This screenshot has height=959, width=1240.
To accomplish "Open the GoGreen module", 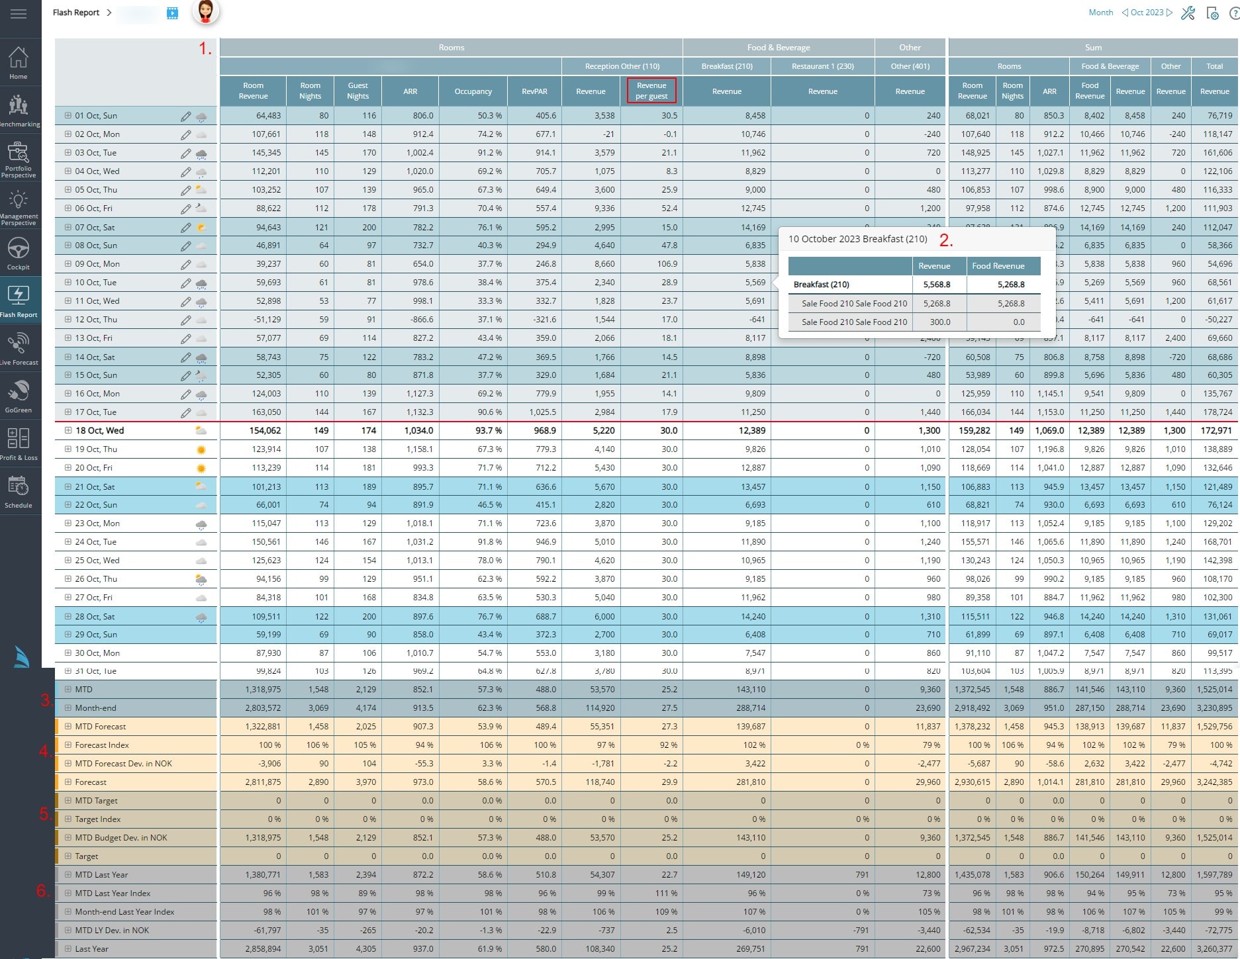I will 19,395.
